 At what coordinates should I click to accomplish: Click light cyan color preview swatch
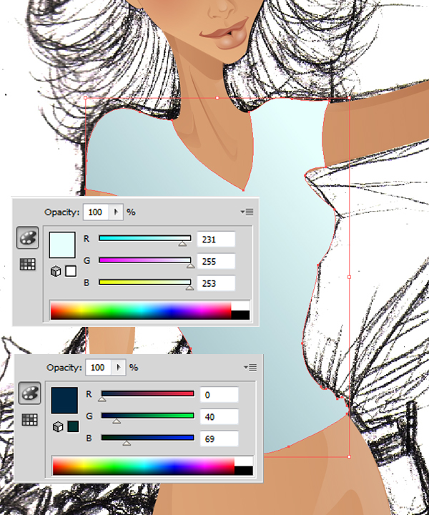click(62, 245)
